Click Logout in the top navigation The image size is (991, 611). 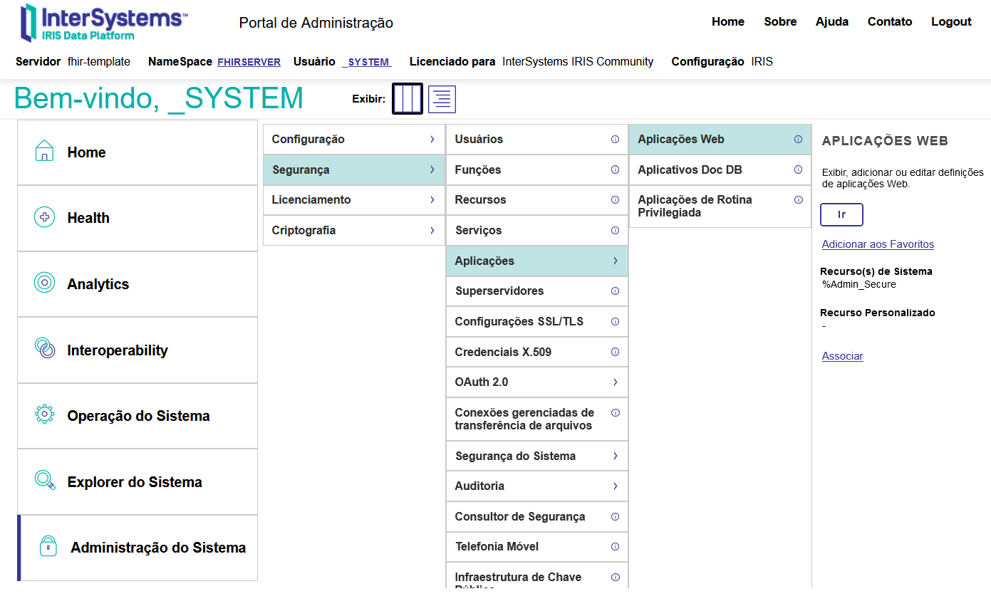(x=951, y=21)
